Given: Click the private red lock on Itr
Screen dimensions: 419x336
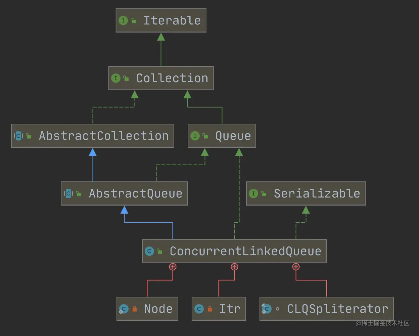Looking at the screenshot, I should click(x=210, y=309).
